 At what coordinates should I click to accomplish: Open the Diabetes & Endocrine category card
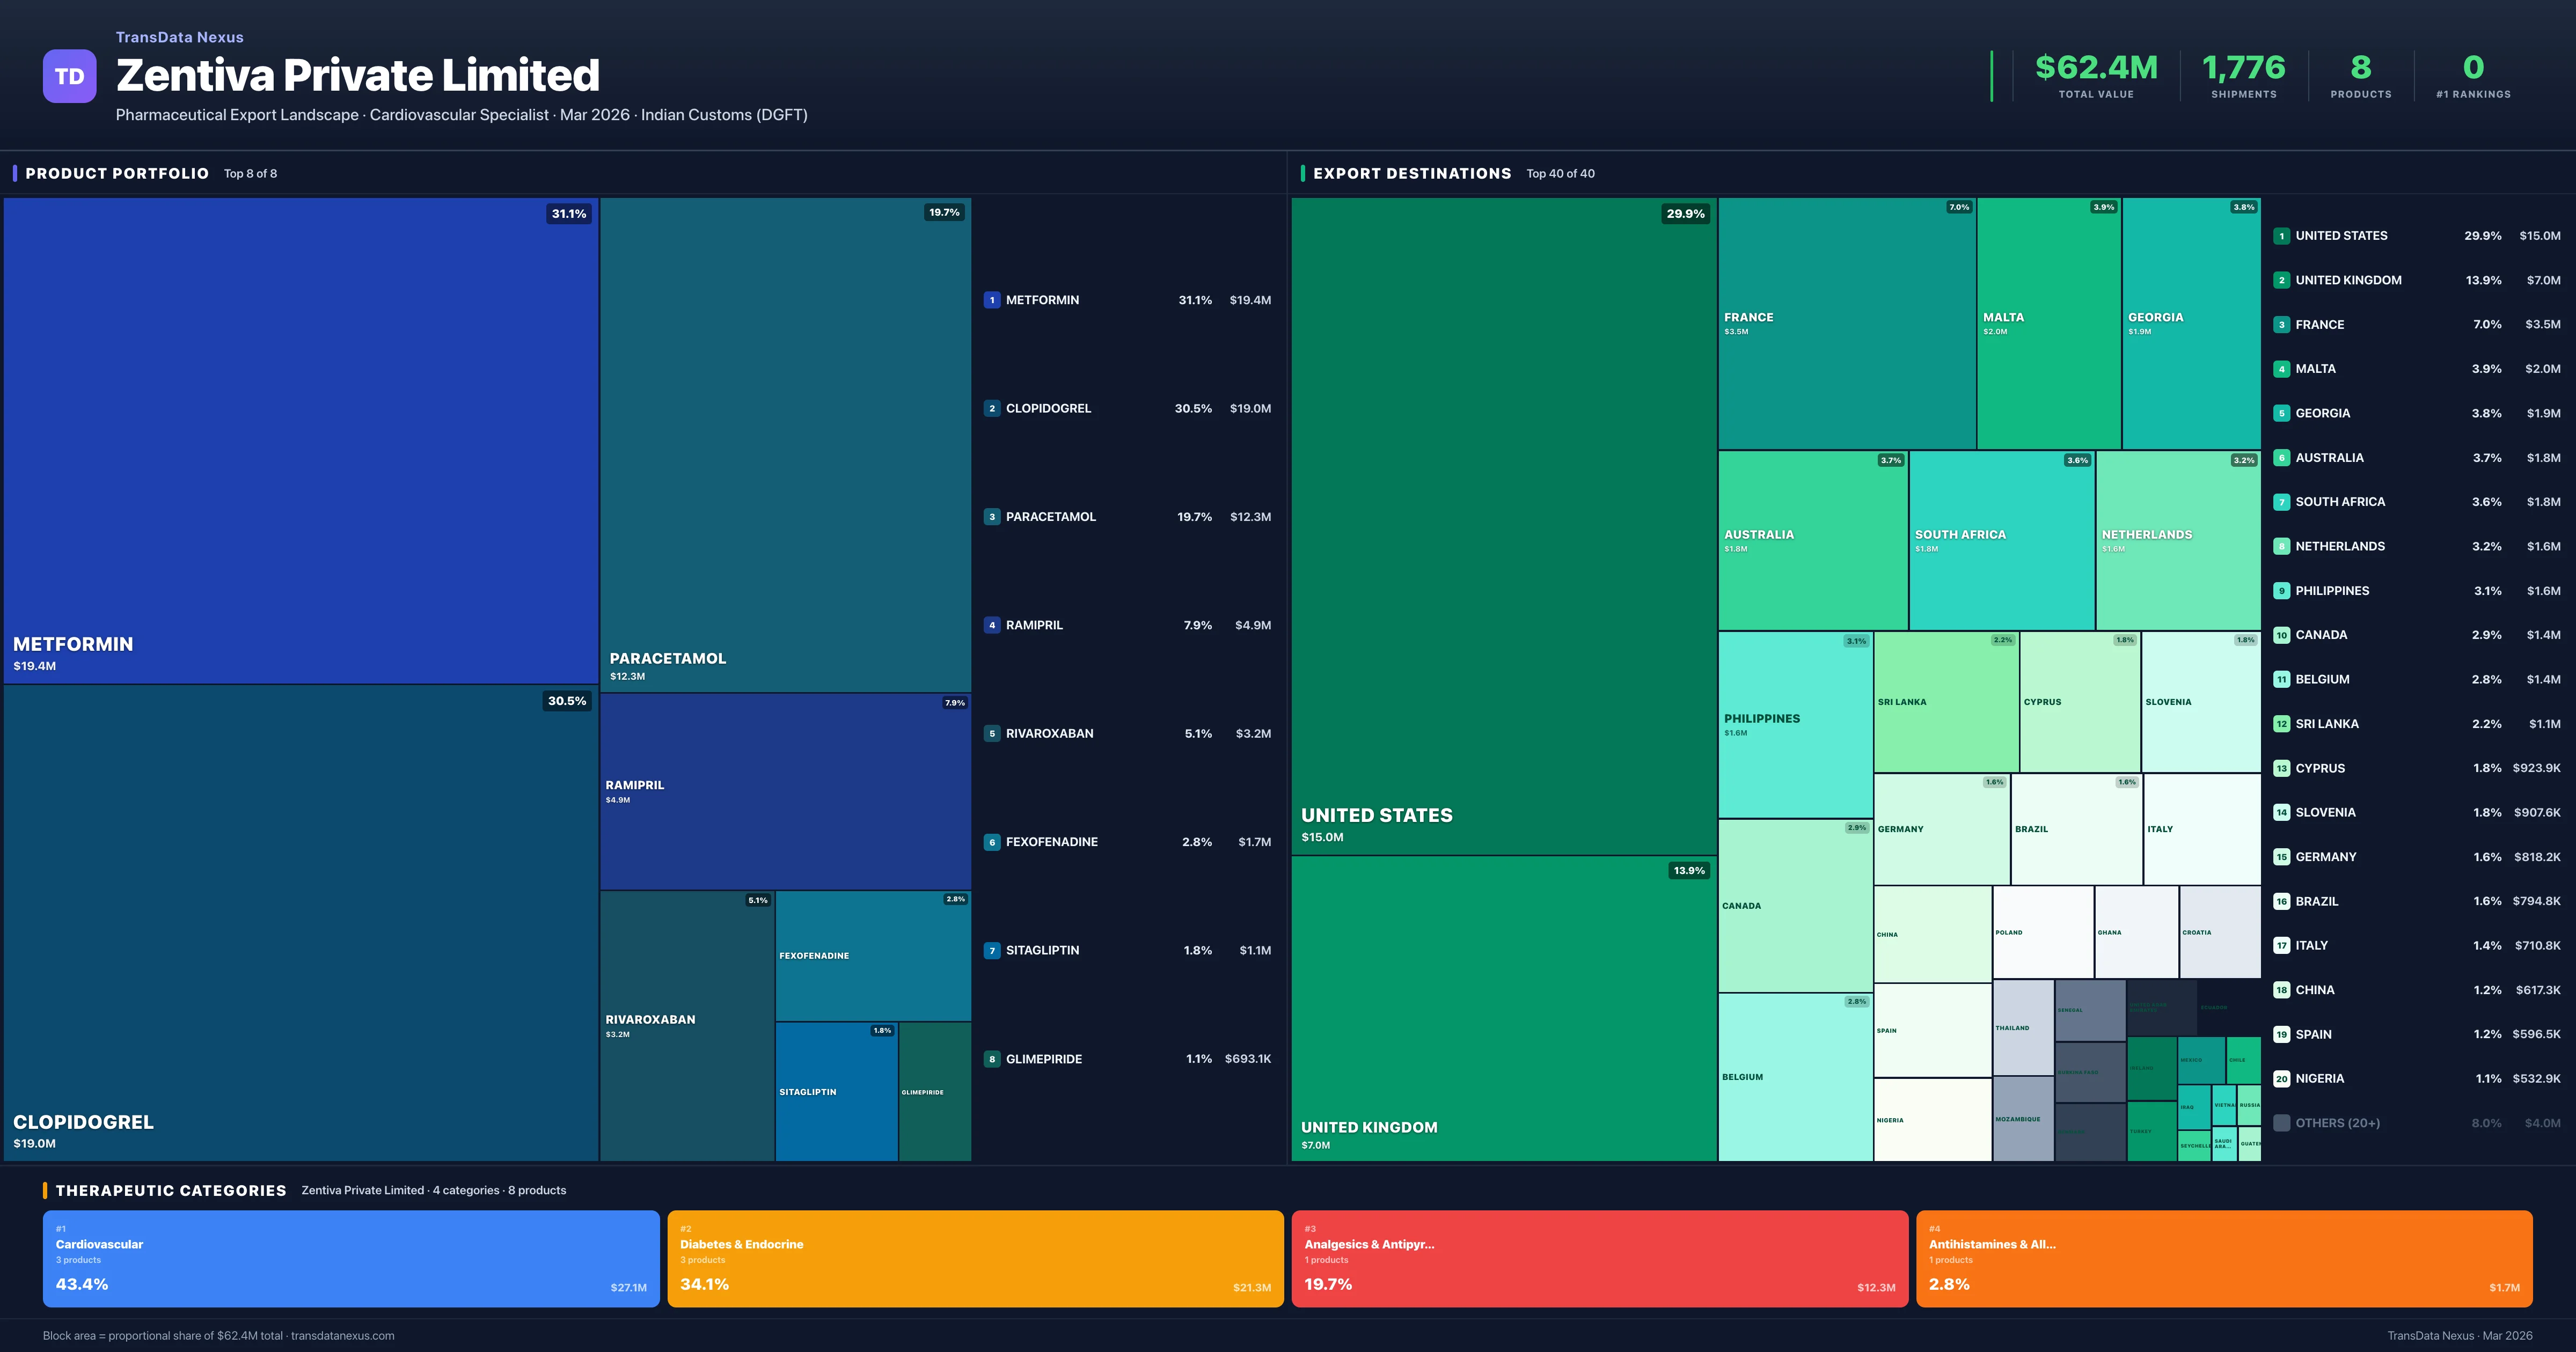click(x=975, y=1258)
